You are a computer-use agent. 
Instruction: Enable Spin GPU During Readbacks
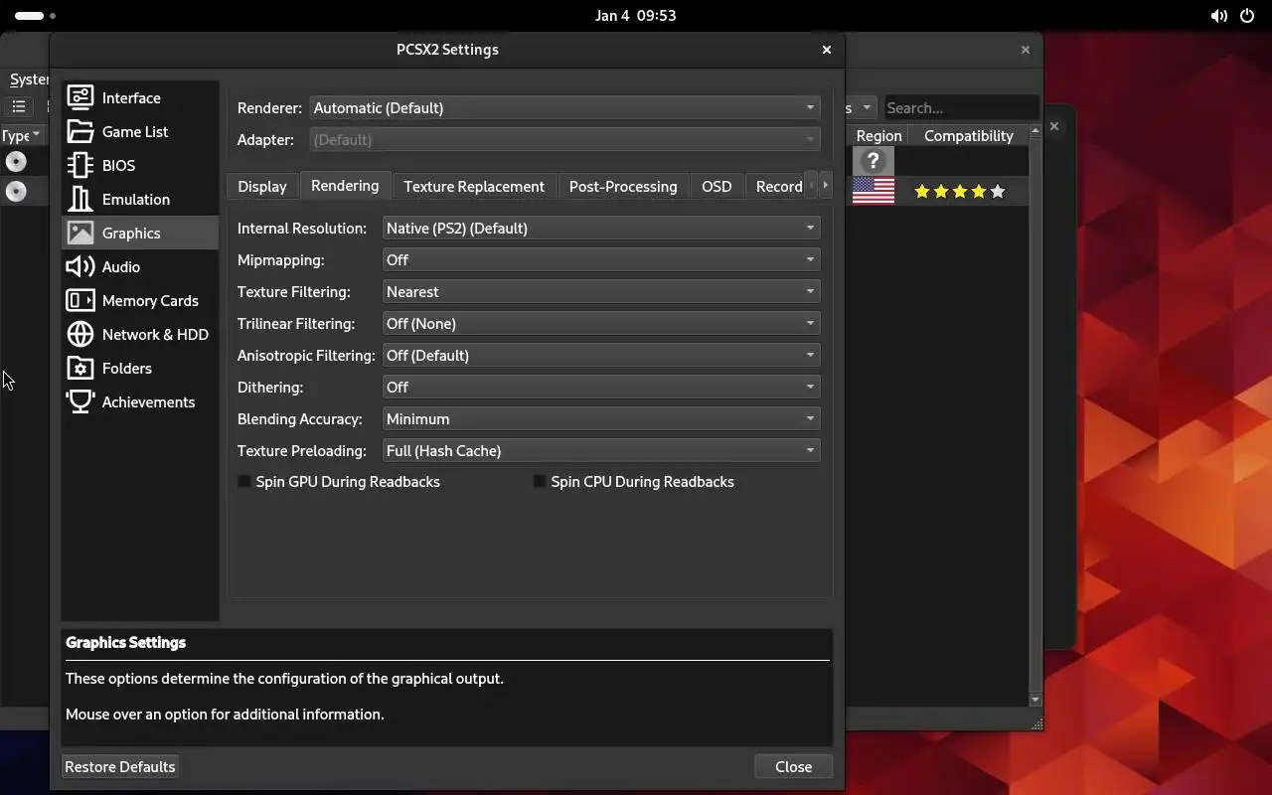click(339, 481)
